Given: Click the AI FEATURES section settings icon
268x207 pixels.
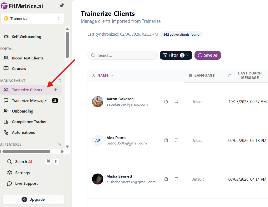Looking at the screenshot, I should point(59,144).
